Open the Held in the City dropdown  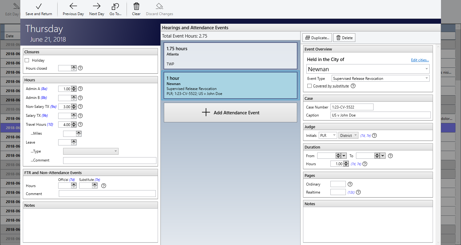(368, 69)
